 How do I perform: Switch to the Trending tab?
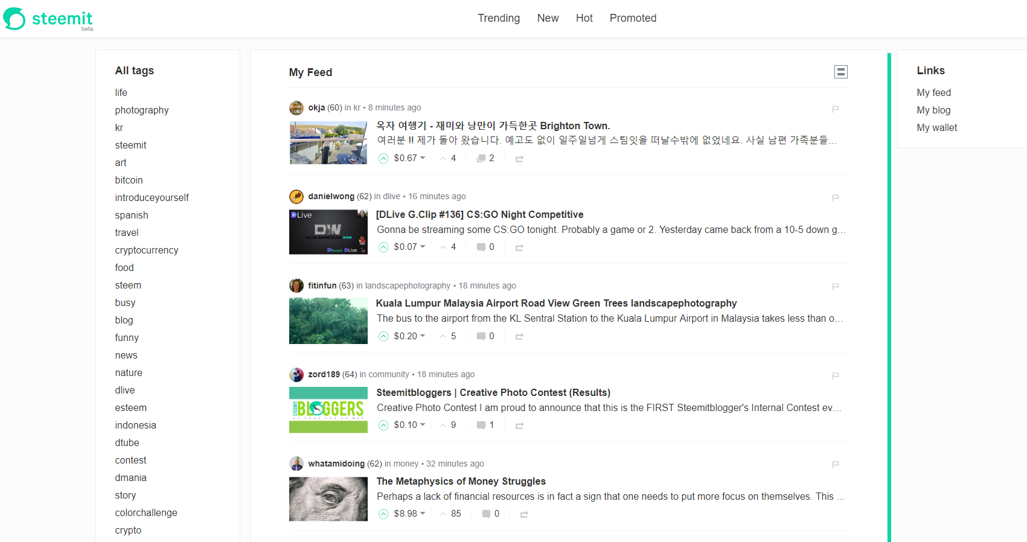click(x=499, y=18)
